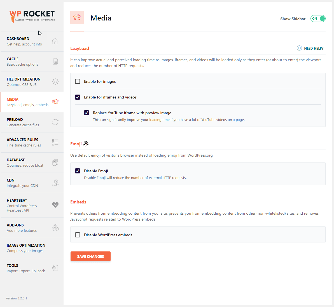Uncheck Replace YouTube iframe with preview image
The image size is (334, 307).
click(87, 113)
